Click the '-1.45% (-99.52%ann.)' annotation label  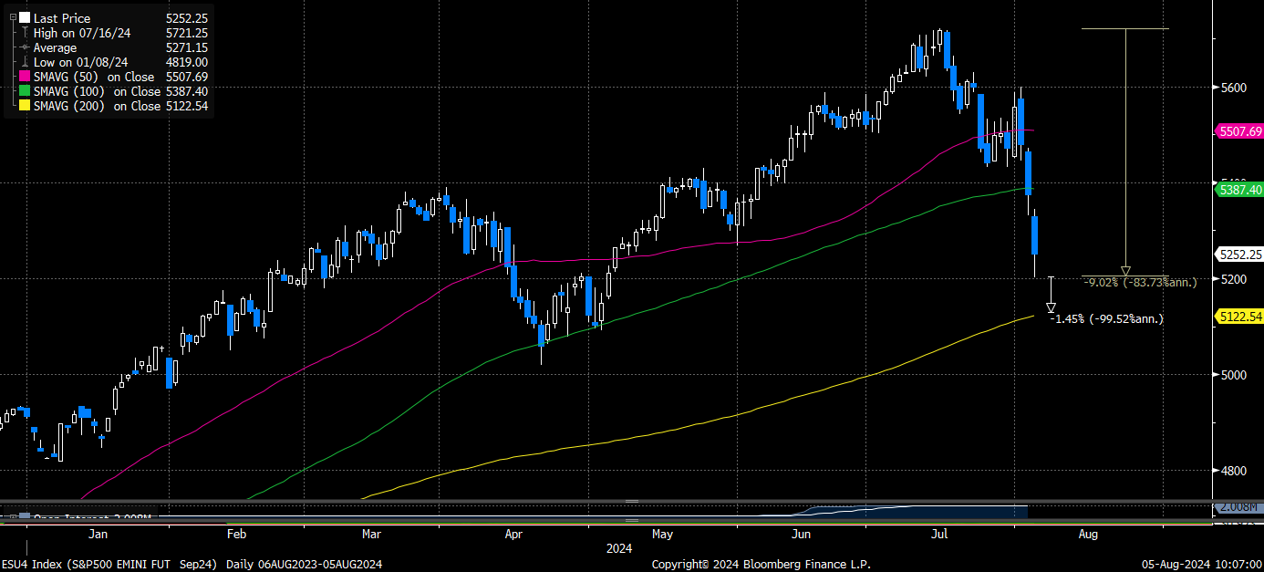click(x=1107, y=318)
